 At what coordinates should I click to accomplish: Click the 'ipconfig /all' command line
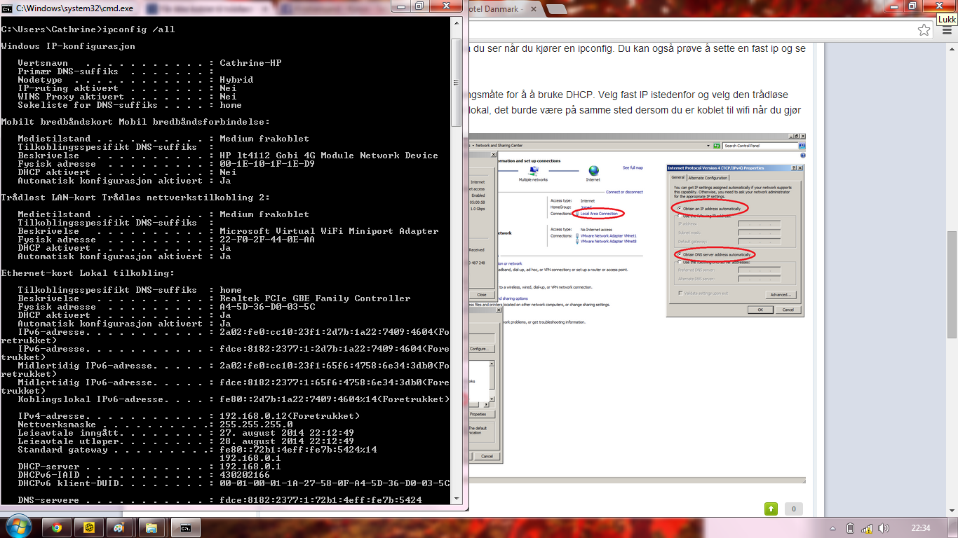tap(88, 29)
